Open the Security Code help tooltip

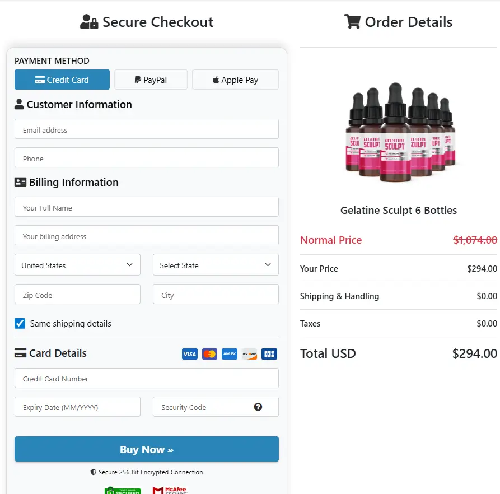click(x=258, y=407)
